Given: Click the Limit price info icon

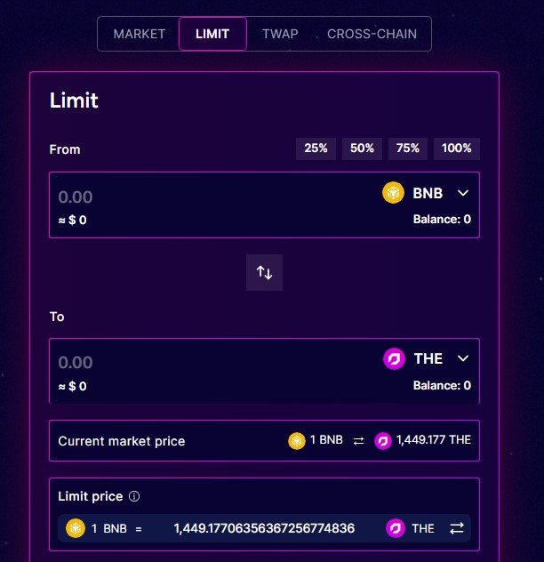Looking at the screenshot, I should (134, 496).
